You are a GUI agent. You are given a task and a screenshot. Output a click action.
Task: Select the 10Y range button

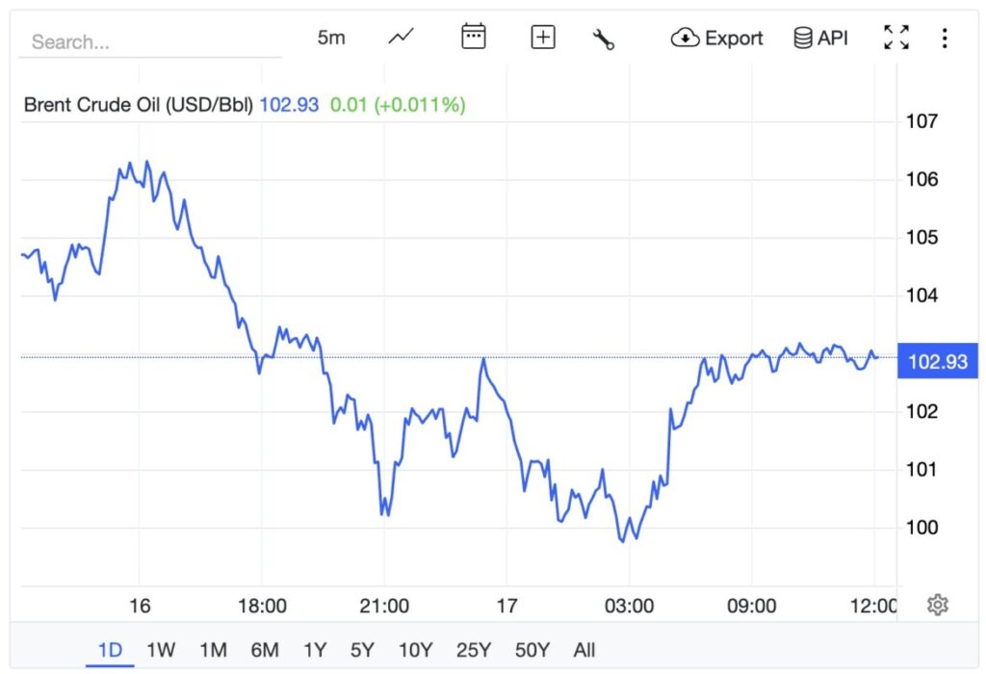pos(416,650)
